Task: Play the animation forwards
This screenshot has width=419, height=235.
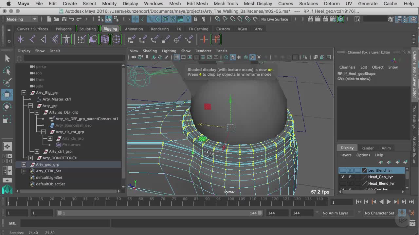Action: click(x=389, y=202)
